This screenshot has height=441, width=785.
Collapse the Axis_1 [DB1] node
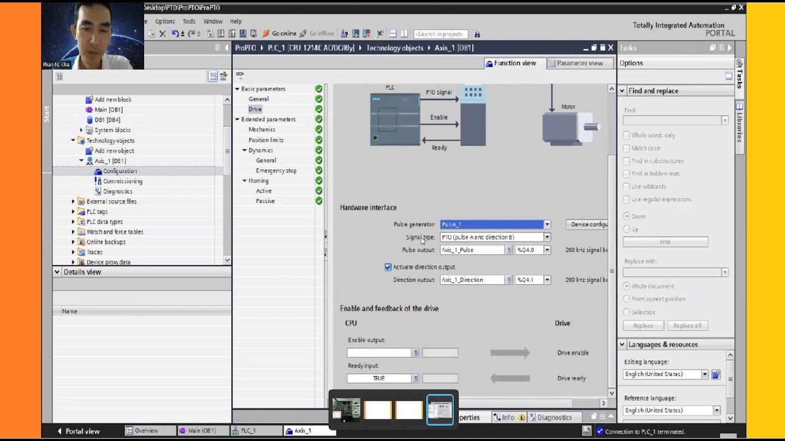click(x=81, y=160)
